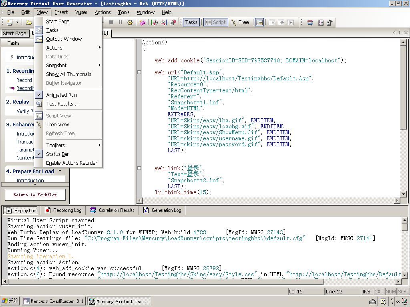Open the Vuser menu
Viewport: 410px width, 307px height.
(x=81, y=12)
